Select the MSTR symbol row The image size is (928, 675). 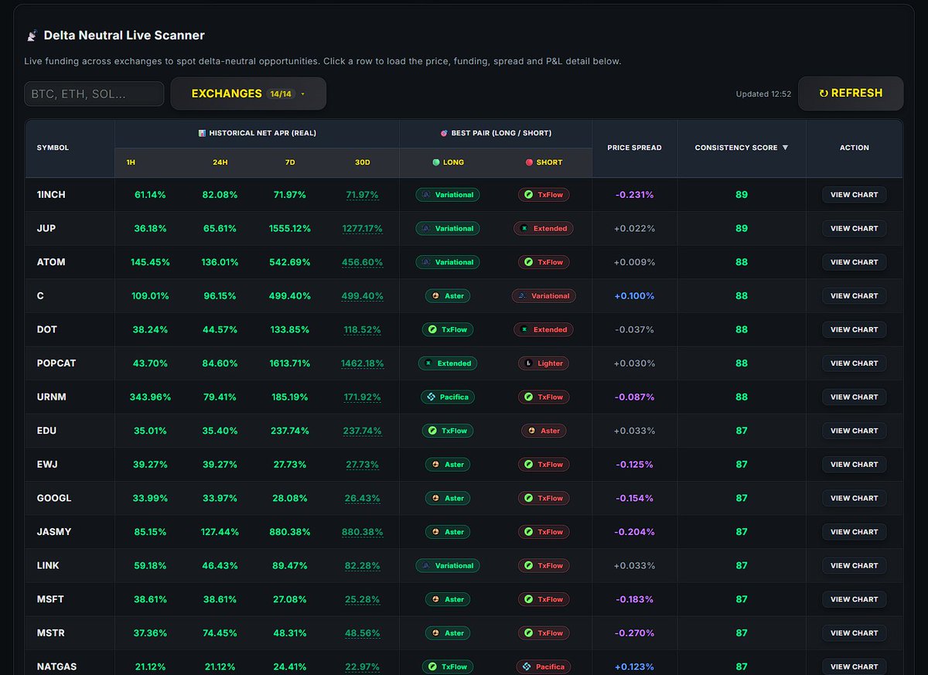(x=464, y=633)
